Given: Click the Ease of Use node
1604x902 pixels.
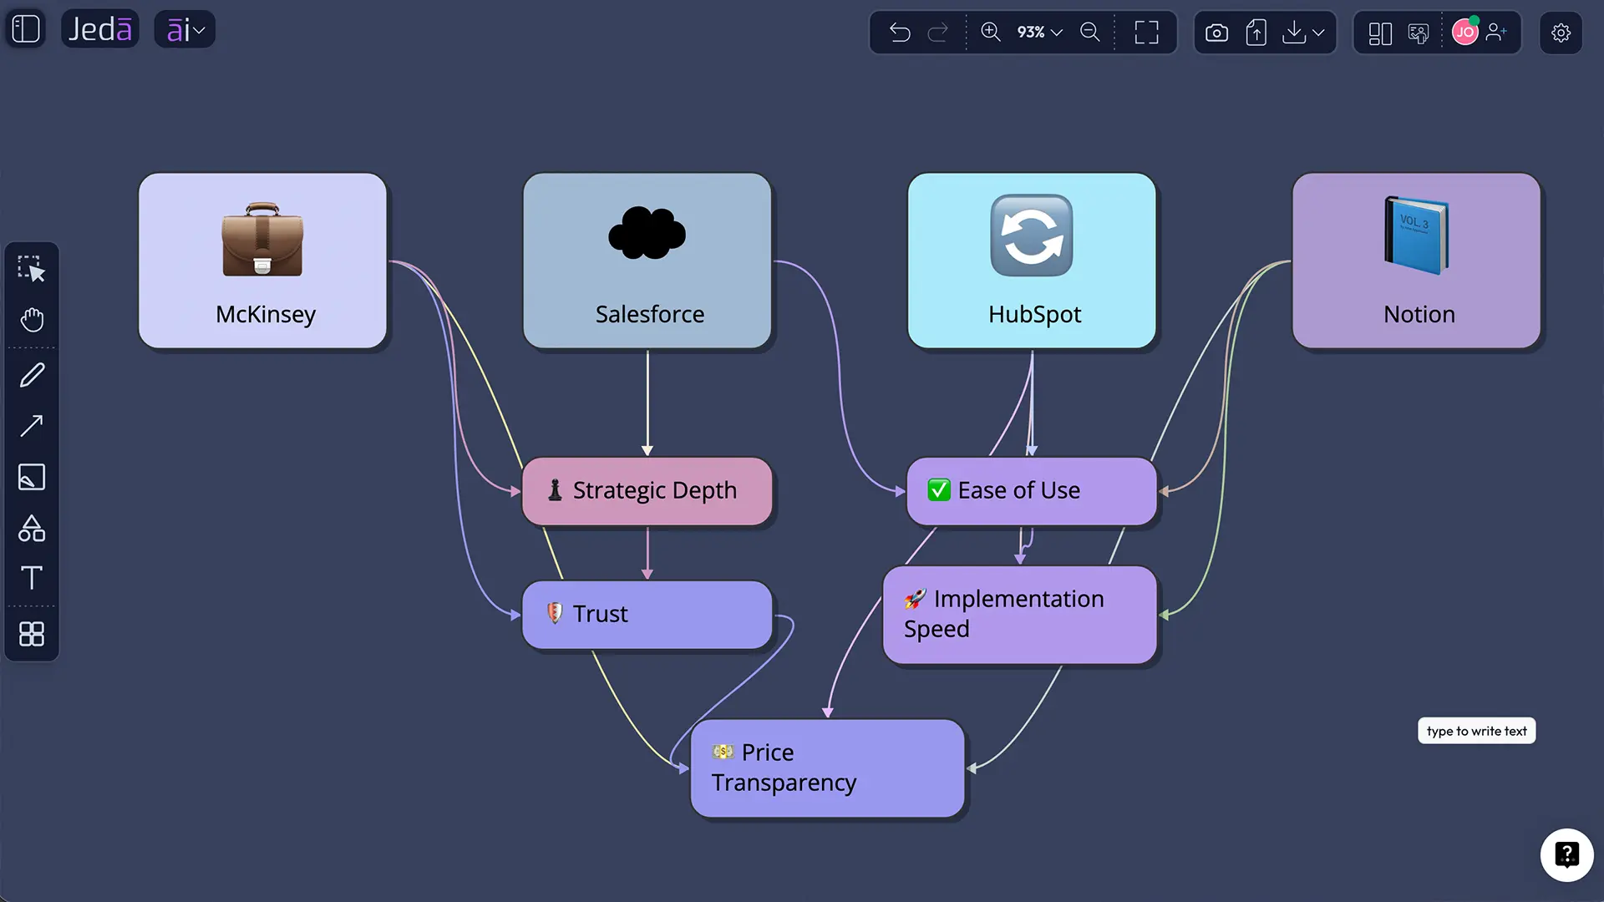Looking at the screenshot, I should [1032, 491].
